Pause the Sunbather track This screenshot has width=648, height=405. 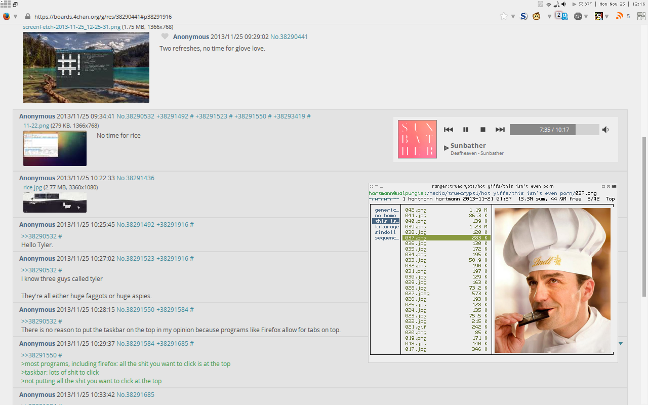pos(466,130)
